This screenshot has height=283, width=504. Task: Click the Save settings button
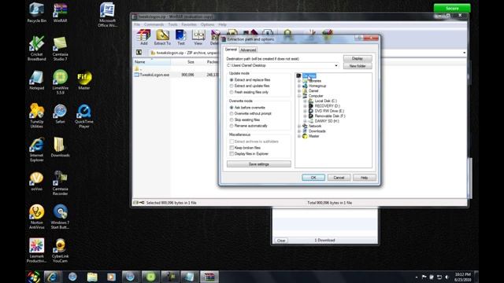[x=259, y=164]
